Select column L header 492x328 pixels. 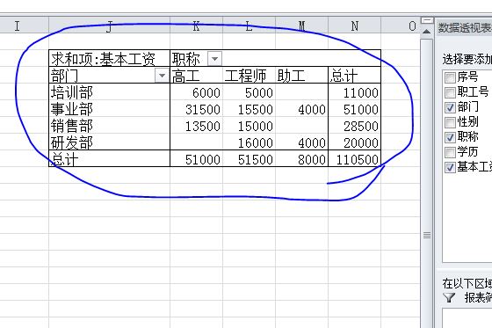pyautogui.click(x=250, y=26)
